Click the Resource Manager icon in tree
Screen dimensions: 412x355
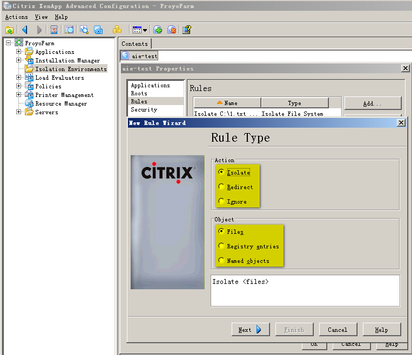(29, 103)
